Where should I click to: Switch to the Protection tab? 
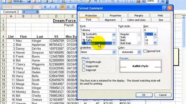point(91,15)
